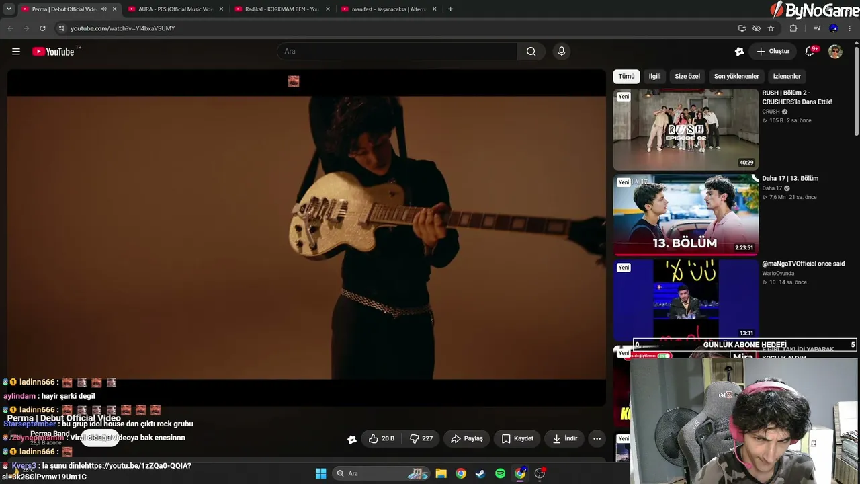The width and height of the screenshot is (860, 484).
Task: Open Daha 17 | 13. Bölüm title
Action: (790, 179)
